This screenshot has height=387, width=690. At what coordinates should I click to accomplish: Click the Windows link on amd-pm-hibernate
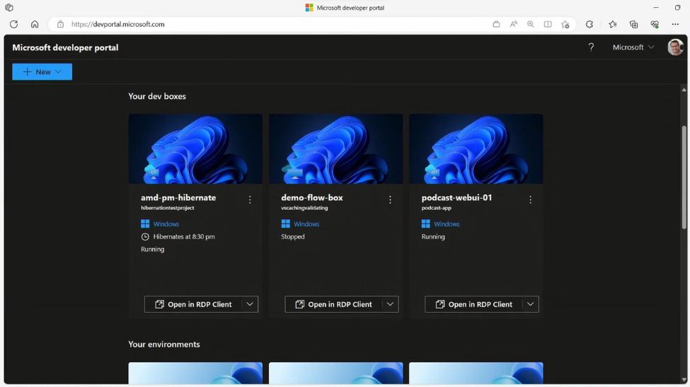point(166,224)
